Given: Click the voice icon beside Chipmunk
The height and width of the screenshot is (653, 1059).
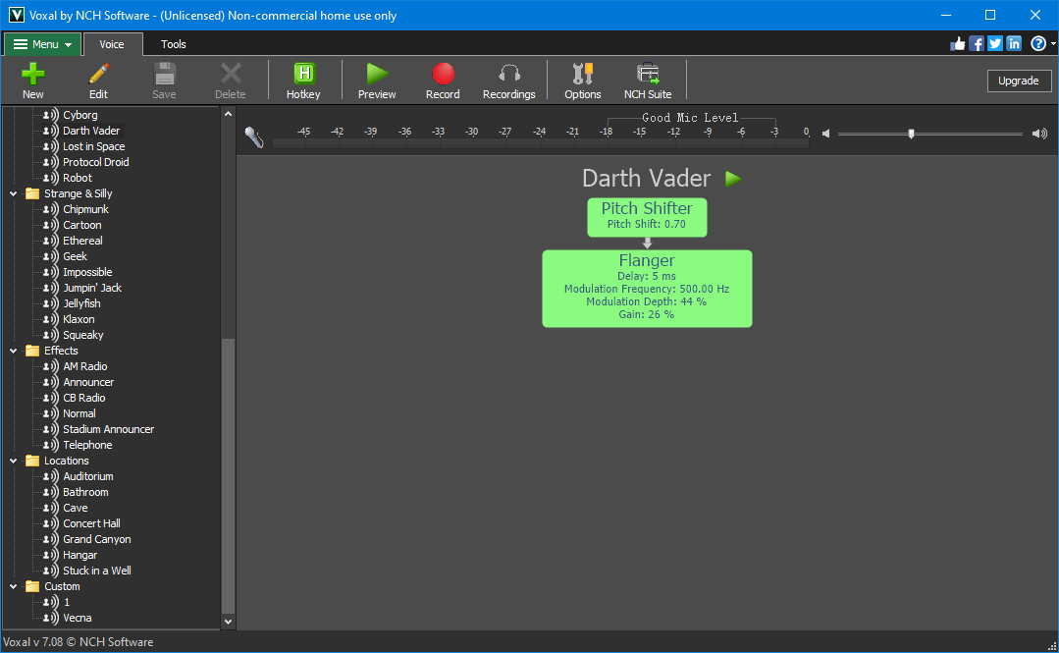Looking at the screenshot, I should [x=51, y=209].
